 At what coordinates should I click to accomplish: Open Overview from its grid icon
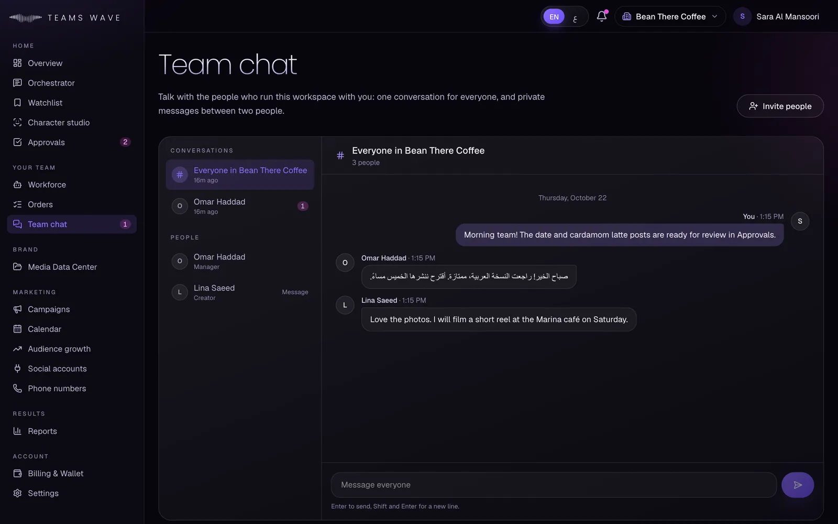17,63
